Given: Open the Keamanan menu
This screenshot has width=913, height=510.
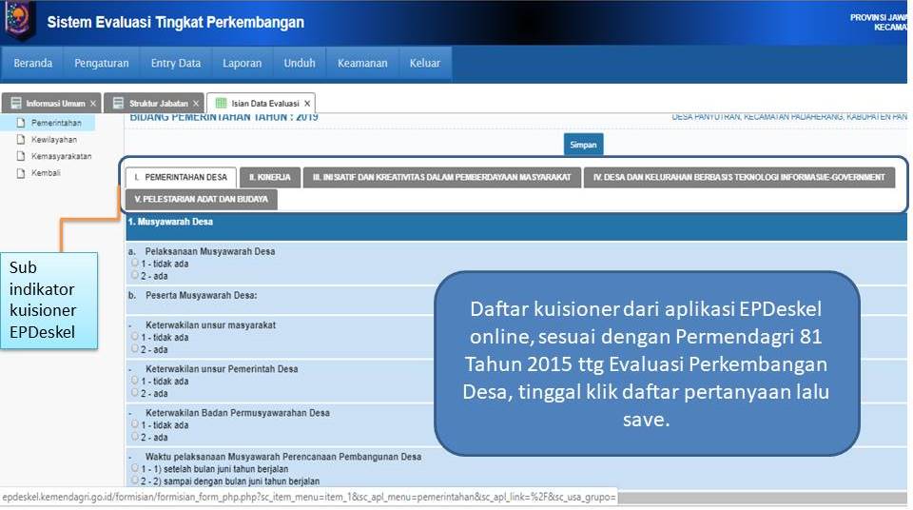Looking at the screenshot, I should tap(362, 63).
